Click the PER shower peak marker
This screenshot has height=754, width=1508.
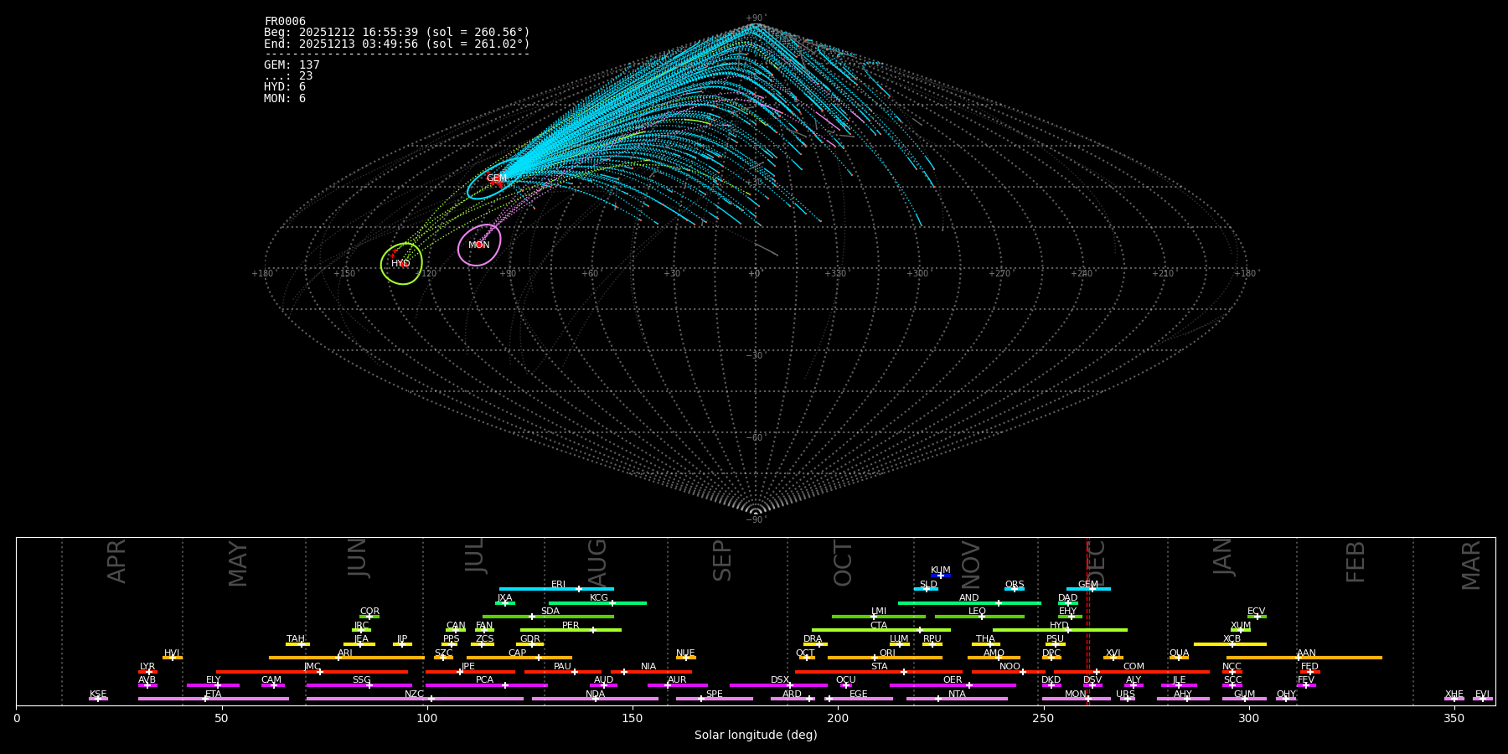coord(592,630)
